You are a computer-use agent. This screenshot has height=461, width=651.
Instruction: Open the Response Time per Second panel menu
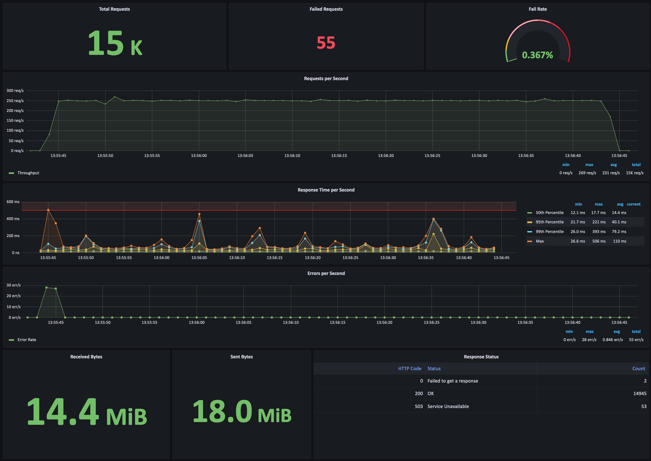click(x=326, y=190)
